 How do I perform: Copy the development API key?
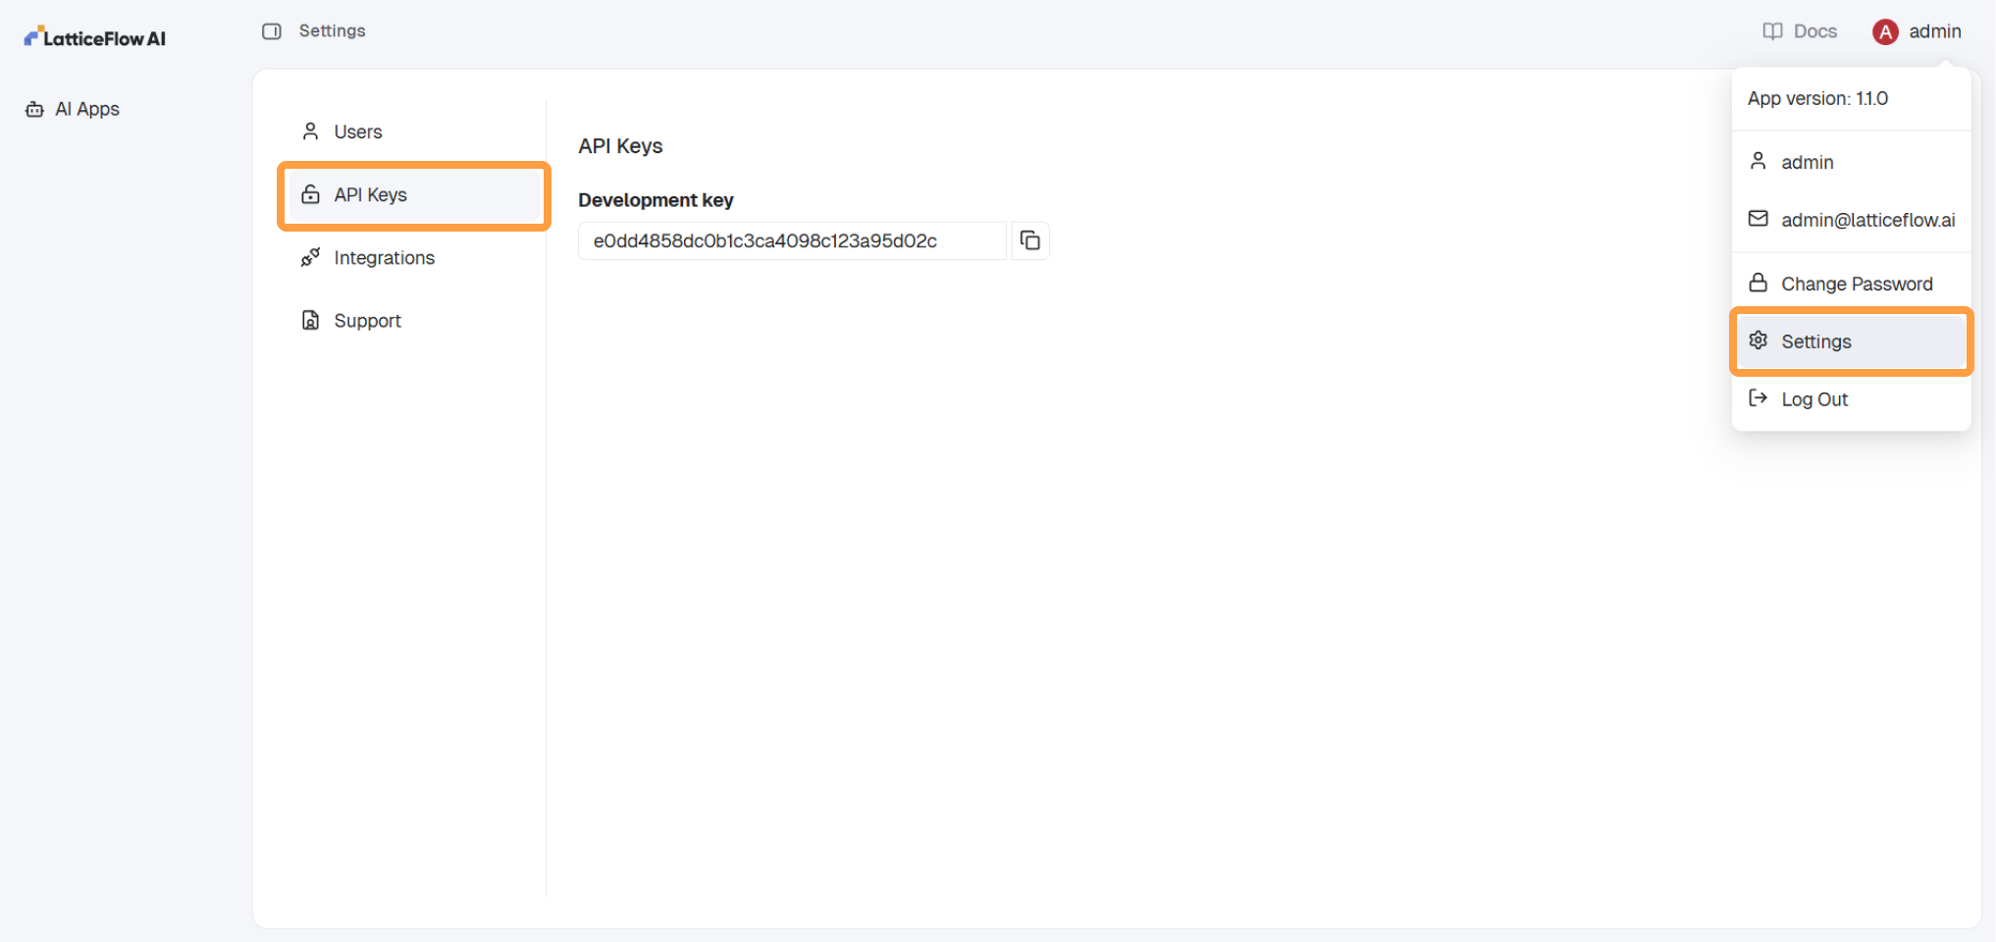tap(1029, 239)
